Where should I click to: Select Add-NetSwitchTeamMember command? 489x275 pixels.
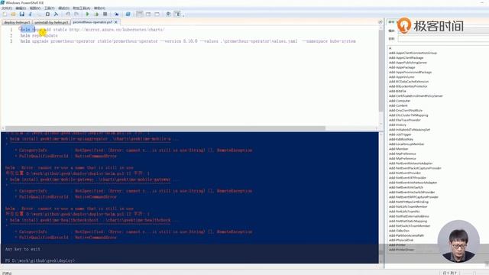(x=410, y=226)
